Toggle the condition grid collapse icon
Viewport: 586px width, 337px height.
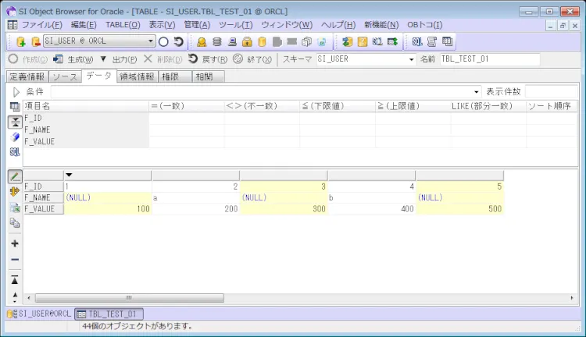(x=15, y=122)
